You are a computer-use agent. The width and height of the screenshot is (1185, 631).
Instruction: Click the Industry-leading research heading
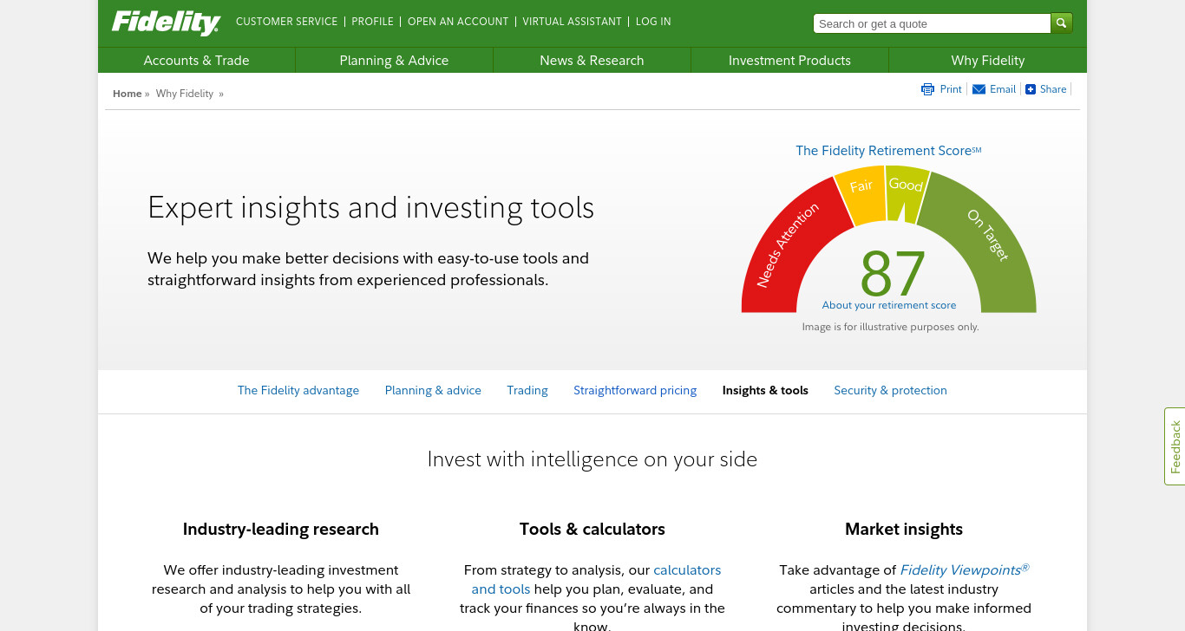(x=281, y=530)
